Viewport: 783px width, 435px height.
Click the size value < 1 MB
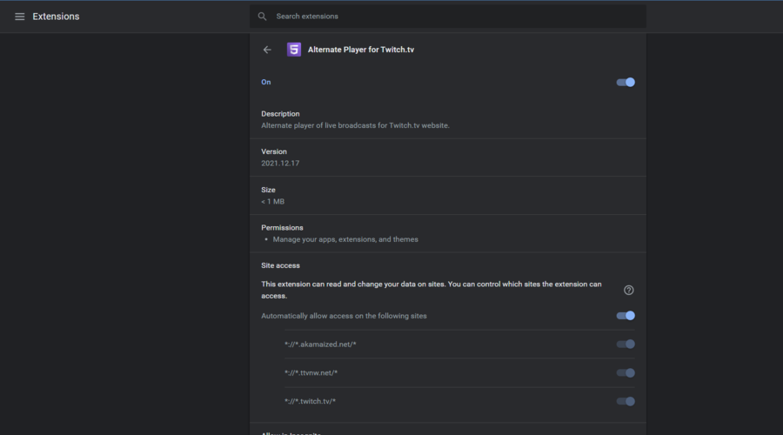pos(272,202)
